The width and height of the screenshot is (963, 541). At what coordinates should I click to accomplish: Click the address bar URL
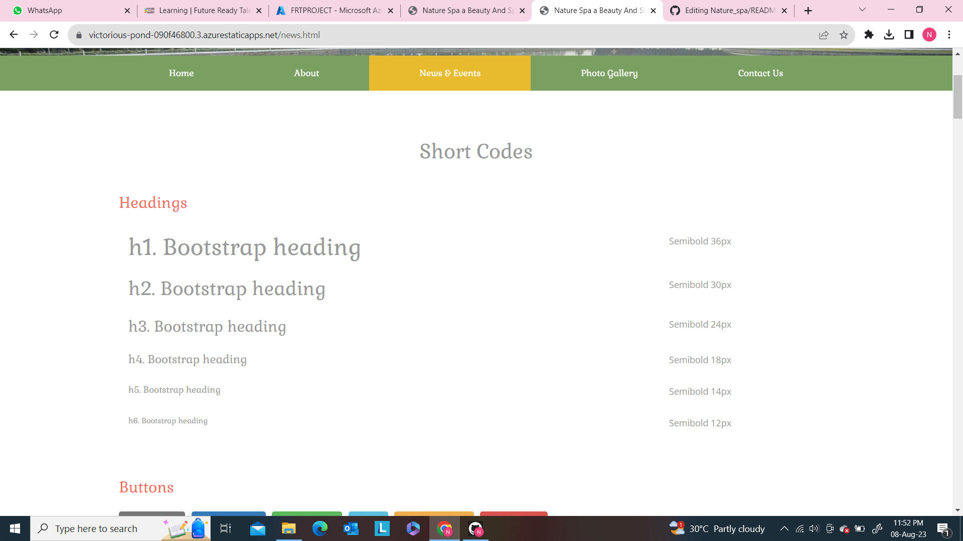coord(204,35)
